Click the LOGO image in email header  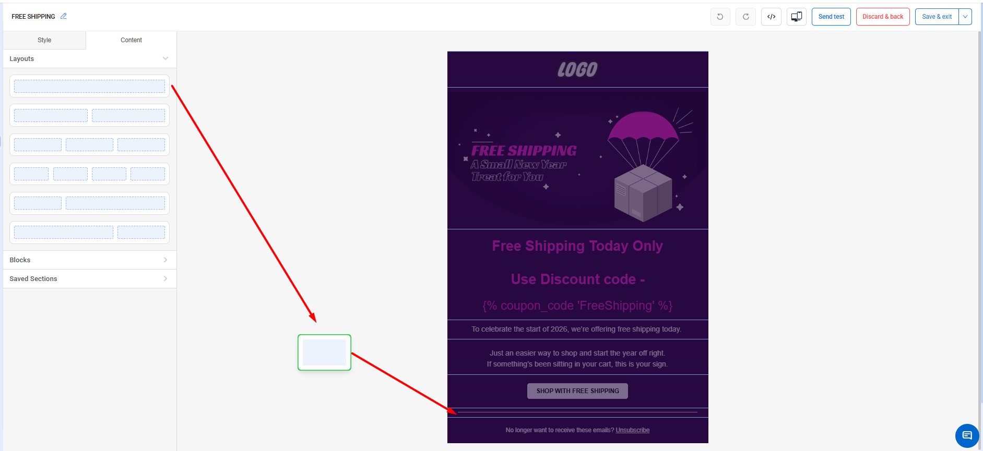pyautogui.click(x=577, y=69)
